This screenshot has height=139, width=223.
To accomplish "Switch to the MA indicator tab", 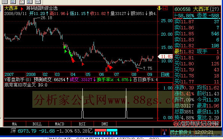I will [15, 124].
